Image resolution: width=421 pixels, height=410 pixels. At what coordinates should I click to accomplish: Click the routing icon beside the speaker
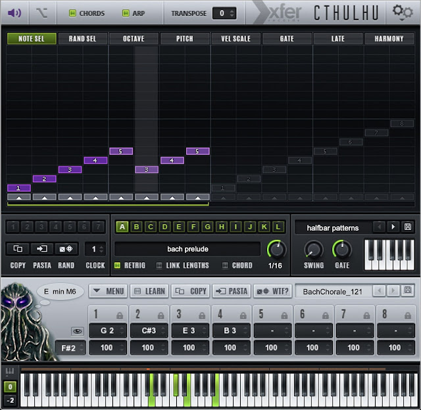[x=42, y=12]
